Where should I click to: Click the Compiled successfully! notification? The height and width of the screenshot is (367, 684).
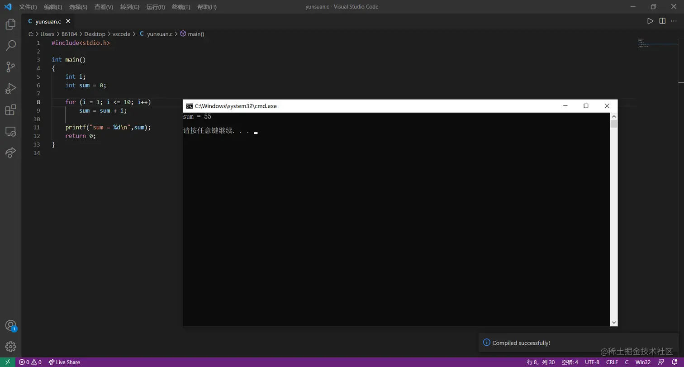pyautogui.click(x=579, y=343)
